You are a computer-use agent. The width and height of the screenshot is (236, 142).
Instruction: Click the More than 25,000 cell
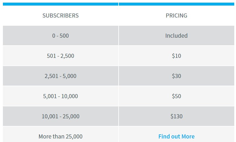61,136
